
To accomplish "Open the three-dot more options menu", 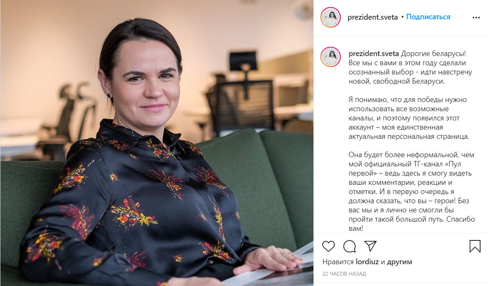I will [x=476, y=18].
